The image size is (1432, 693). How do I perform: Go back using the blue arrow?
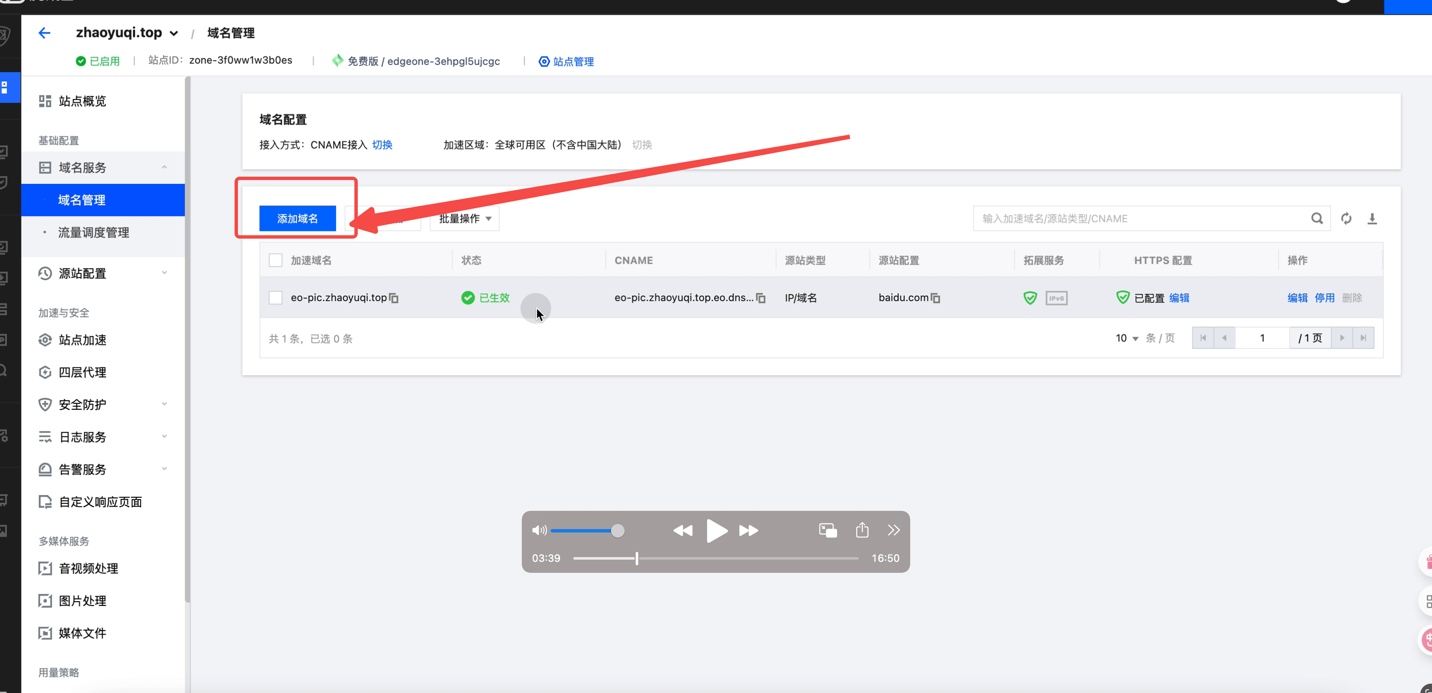45,33
